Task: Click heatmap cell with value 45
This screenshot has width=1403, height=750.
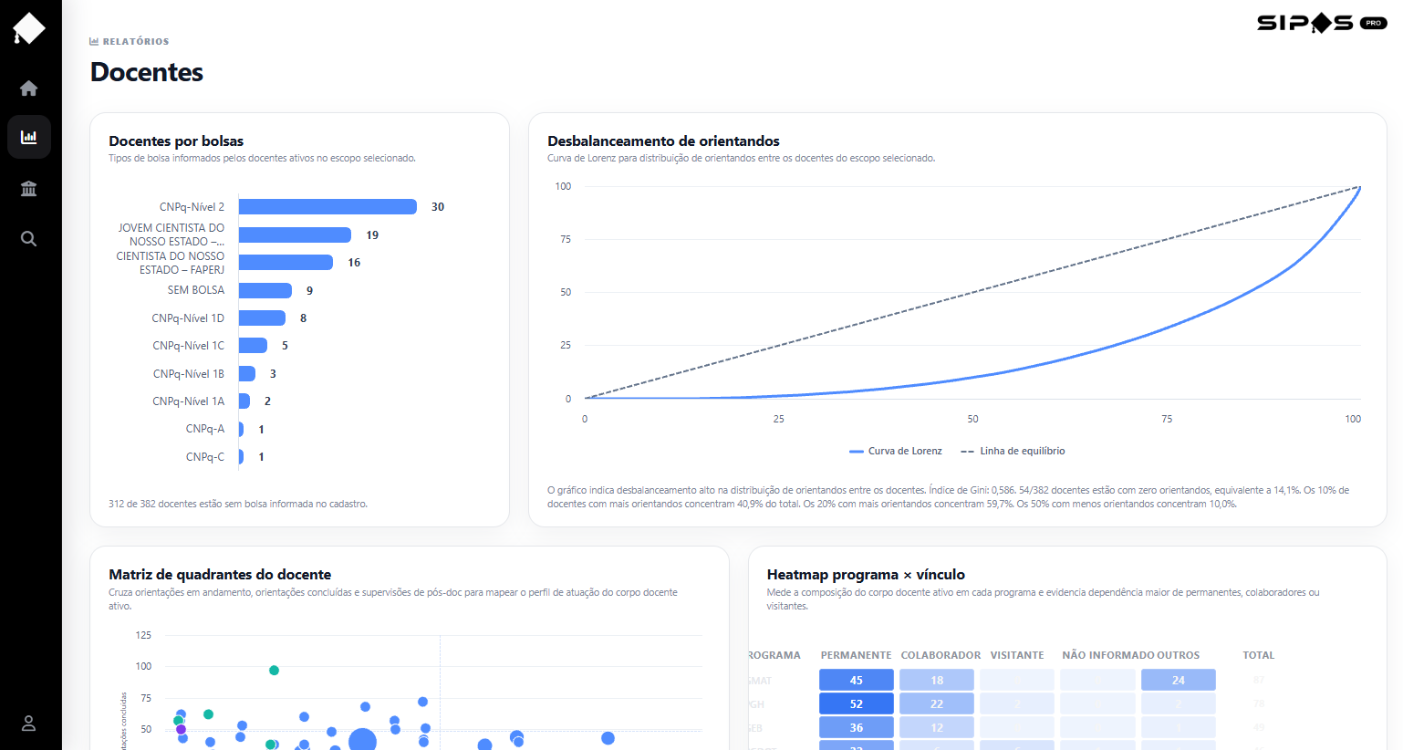Action: (856, 680)
